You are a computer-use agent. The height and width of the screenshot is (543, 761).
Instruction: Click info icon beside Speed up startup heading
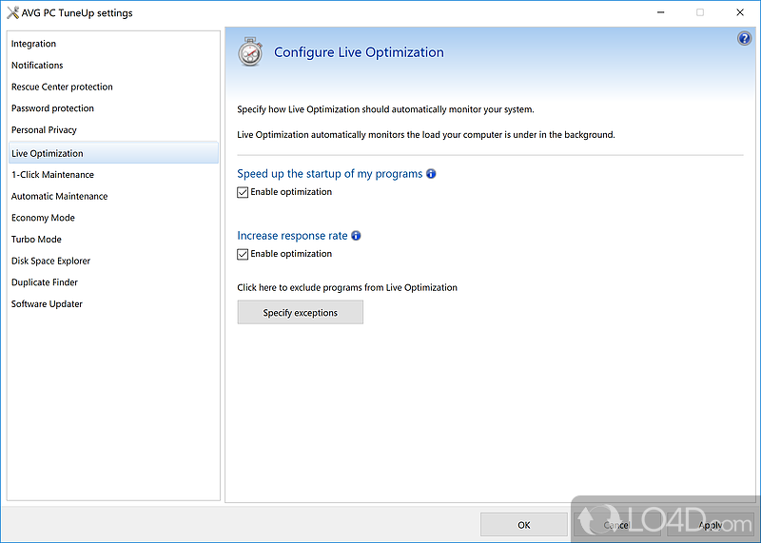[431, 174]
